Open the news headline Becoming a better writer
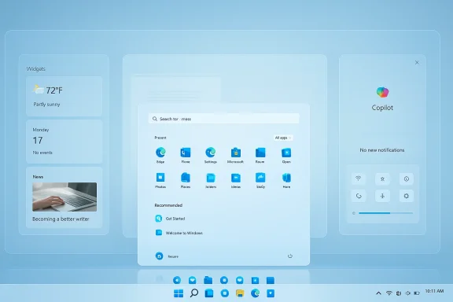This screenshot has width=453, height=302. click(x=61, y=219)
